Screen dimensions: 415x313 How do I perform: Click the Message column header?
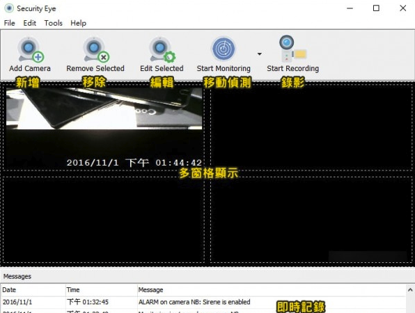(272, 290)
